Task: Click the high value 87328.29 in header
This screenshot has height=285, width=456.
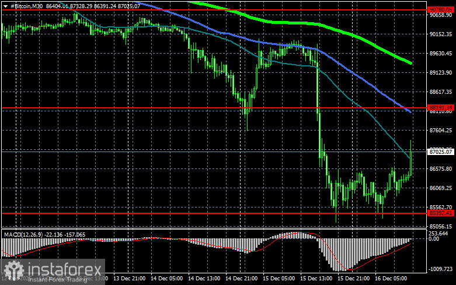Action: tap(81, 6)
